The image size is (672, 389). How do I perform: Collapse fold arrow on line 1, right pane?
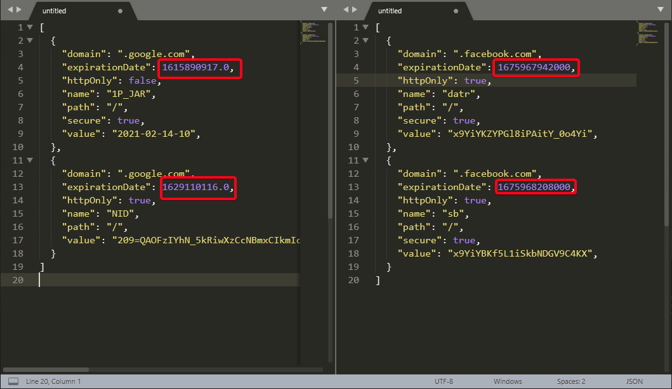coord(366,27)
